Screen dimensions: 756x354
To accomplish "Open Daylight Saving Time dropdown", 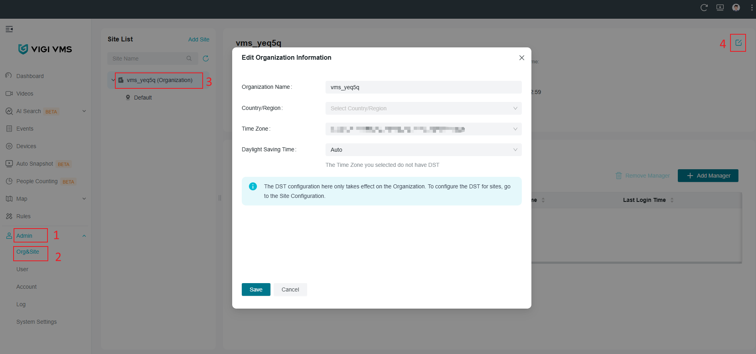I will point(423,150).
